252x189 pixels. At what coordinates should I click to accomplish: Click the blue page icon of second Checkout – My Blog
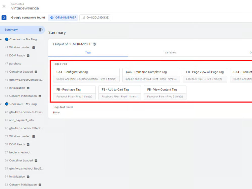[7, 104]
